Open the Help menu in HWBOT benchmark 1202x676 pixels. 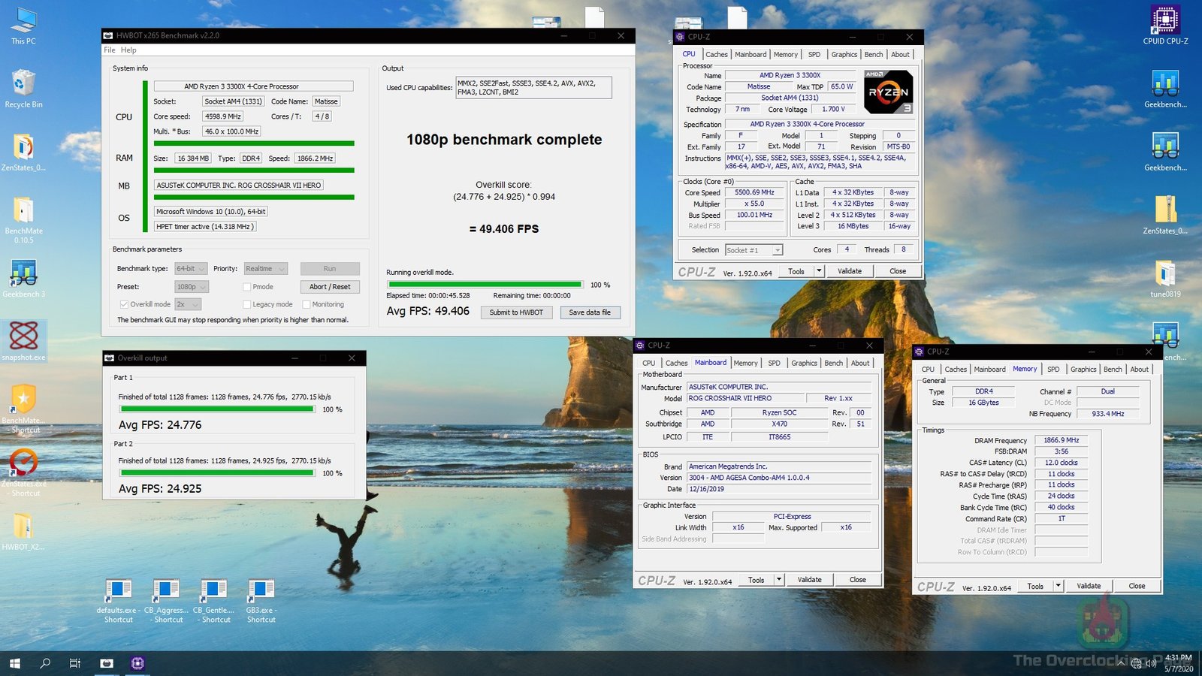128,50
